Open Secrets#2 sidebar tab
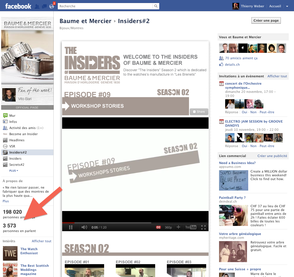The height and width of the screenshot is (277, 294). [x=17, y=165]
